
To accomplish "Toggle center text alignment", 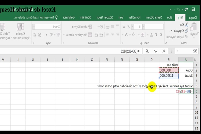I will (113, 35).
